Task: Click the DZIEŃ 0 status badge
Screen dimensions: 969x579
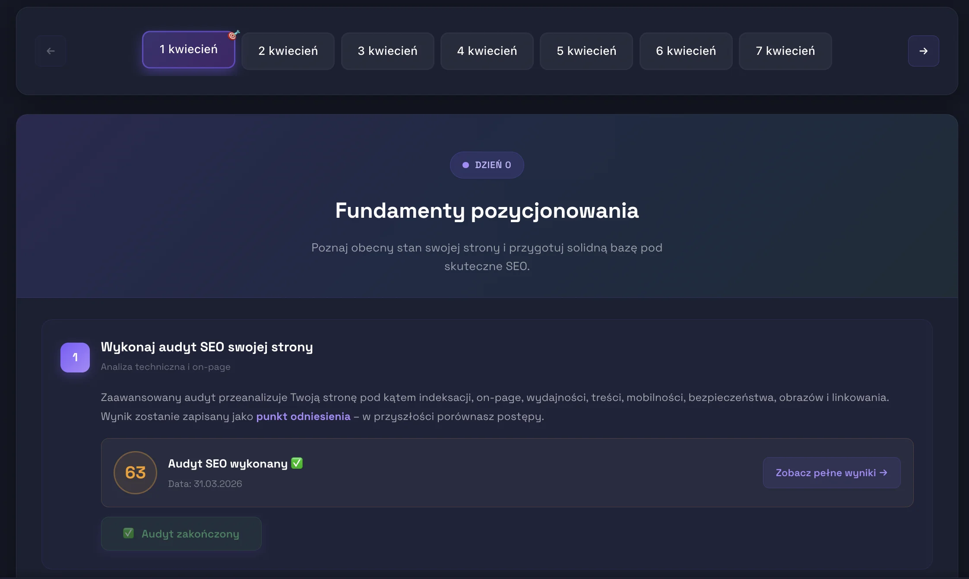Action: click(487, 165)
